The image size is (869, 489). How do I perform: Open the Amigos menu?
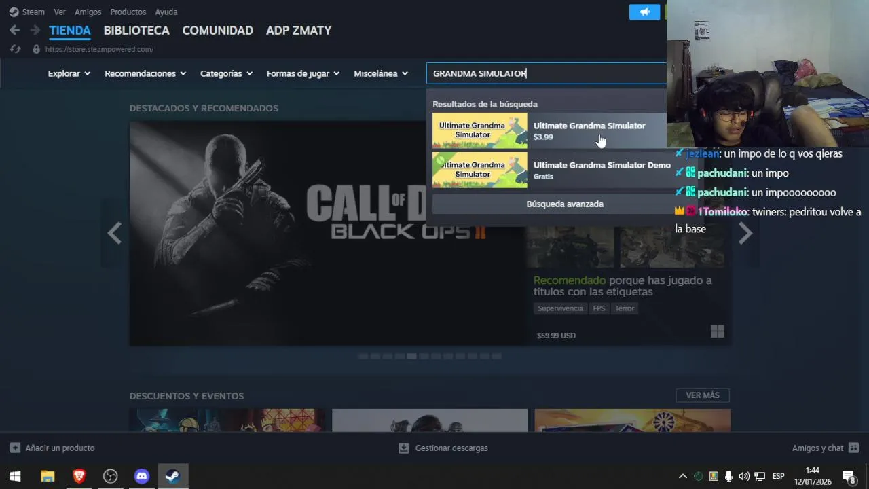coord(88,12)
